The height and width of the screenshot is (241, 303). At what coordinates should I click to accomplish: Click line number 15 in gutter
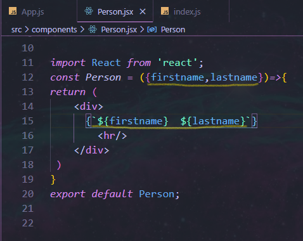28,121
